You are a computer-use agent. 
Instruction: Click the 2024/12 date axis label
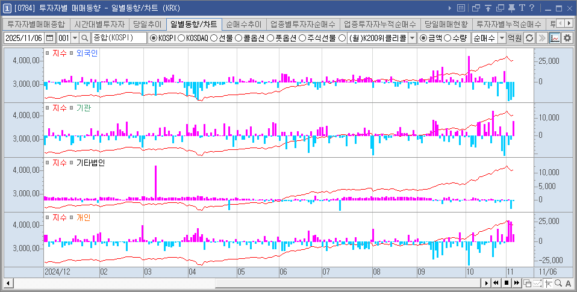coord(57,272)
